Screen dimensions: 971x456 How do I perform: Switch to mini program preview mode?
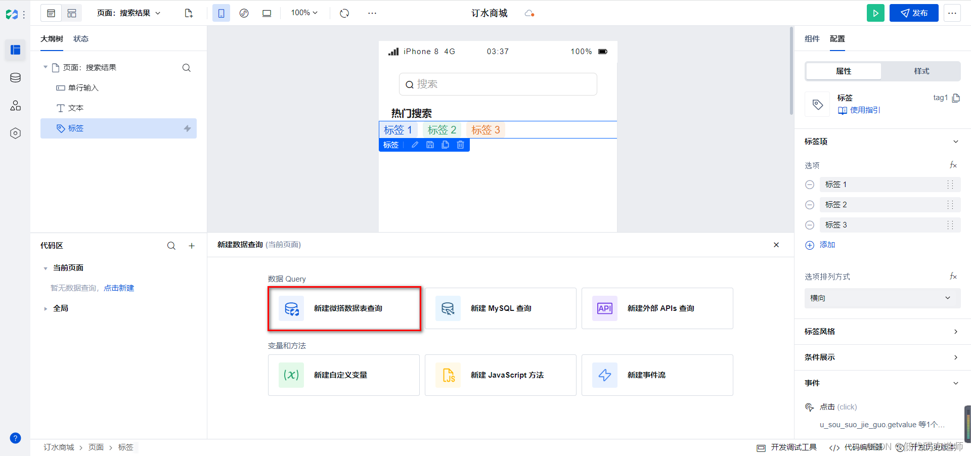click(x=244, y=13)
